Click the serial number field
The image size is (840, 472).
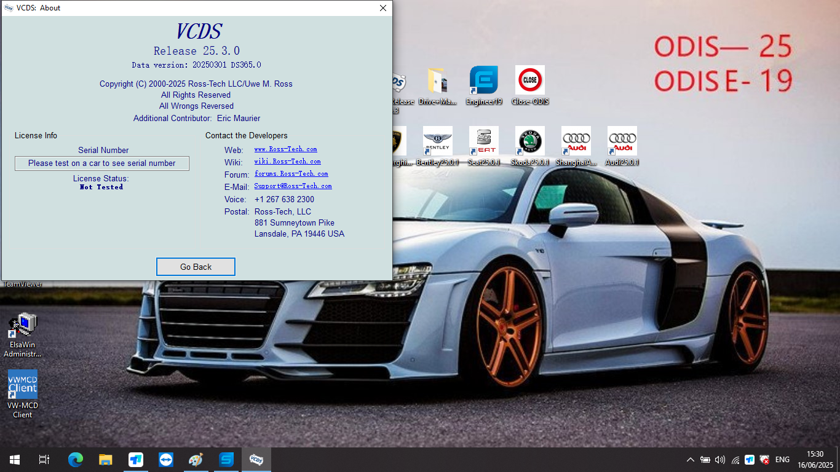tap(102, 163)
